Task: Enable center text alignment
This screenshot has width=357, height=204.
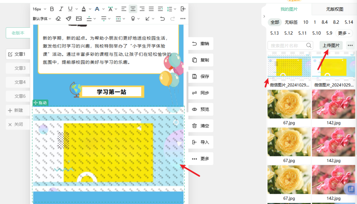Action: (x=133, y=9)
